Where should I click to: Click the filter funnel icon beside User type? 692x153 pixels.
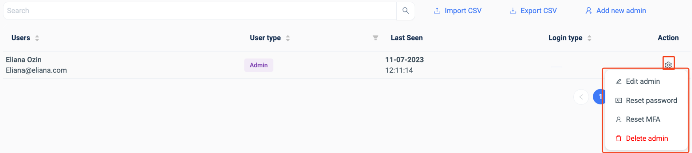(375, 38)
